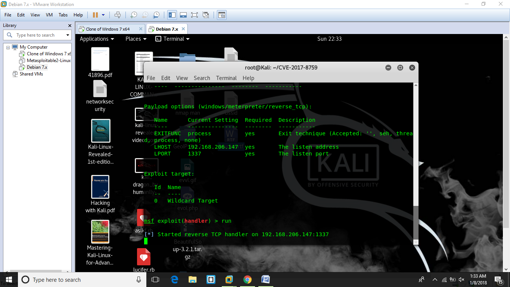Click the terminal vertical scrollbar thumb
Viewport: 510px width, 287px height.
click(x=416, y=222)
